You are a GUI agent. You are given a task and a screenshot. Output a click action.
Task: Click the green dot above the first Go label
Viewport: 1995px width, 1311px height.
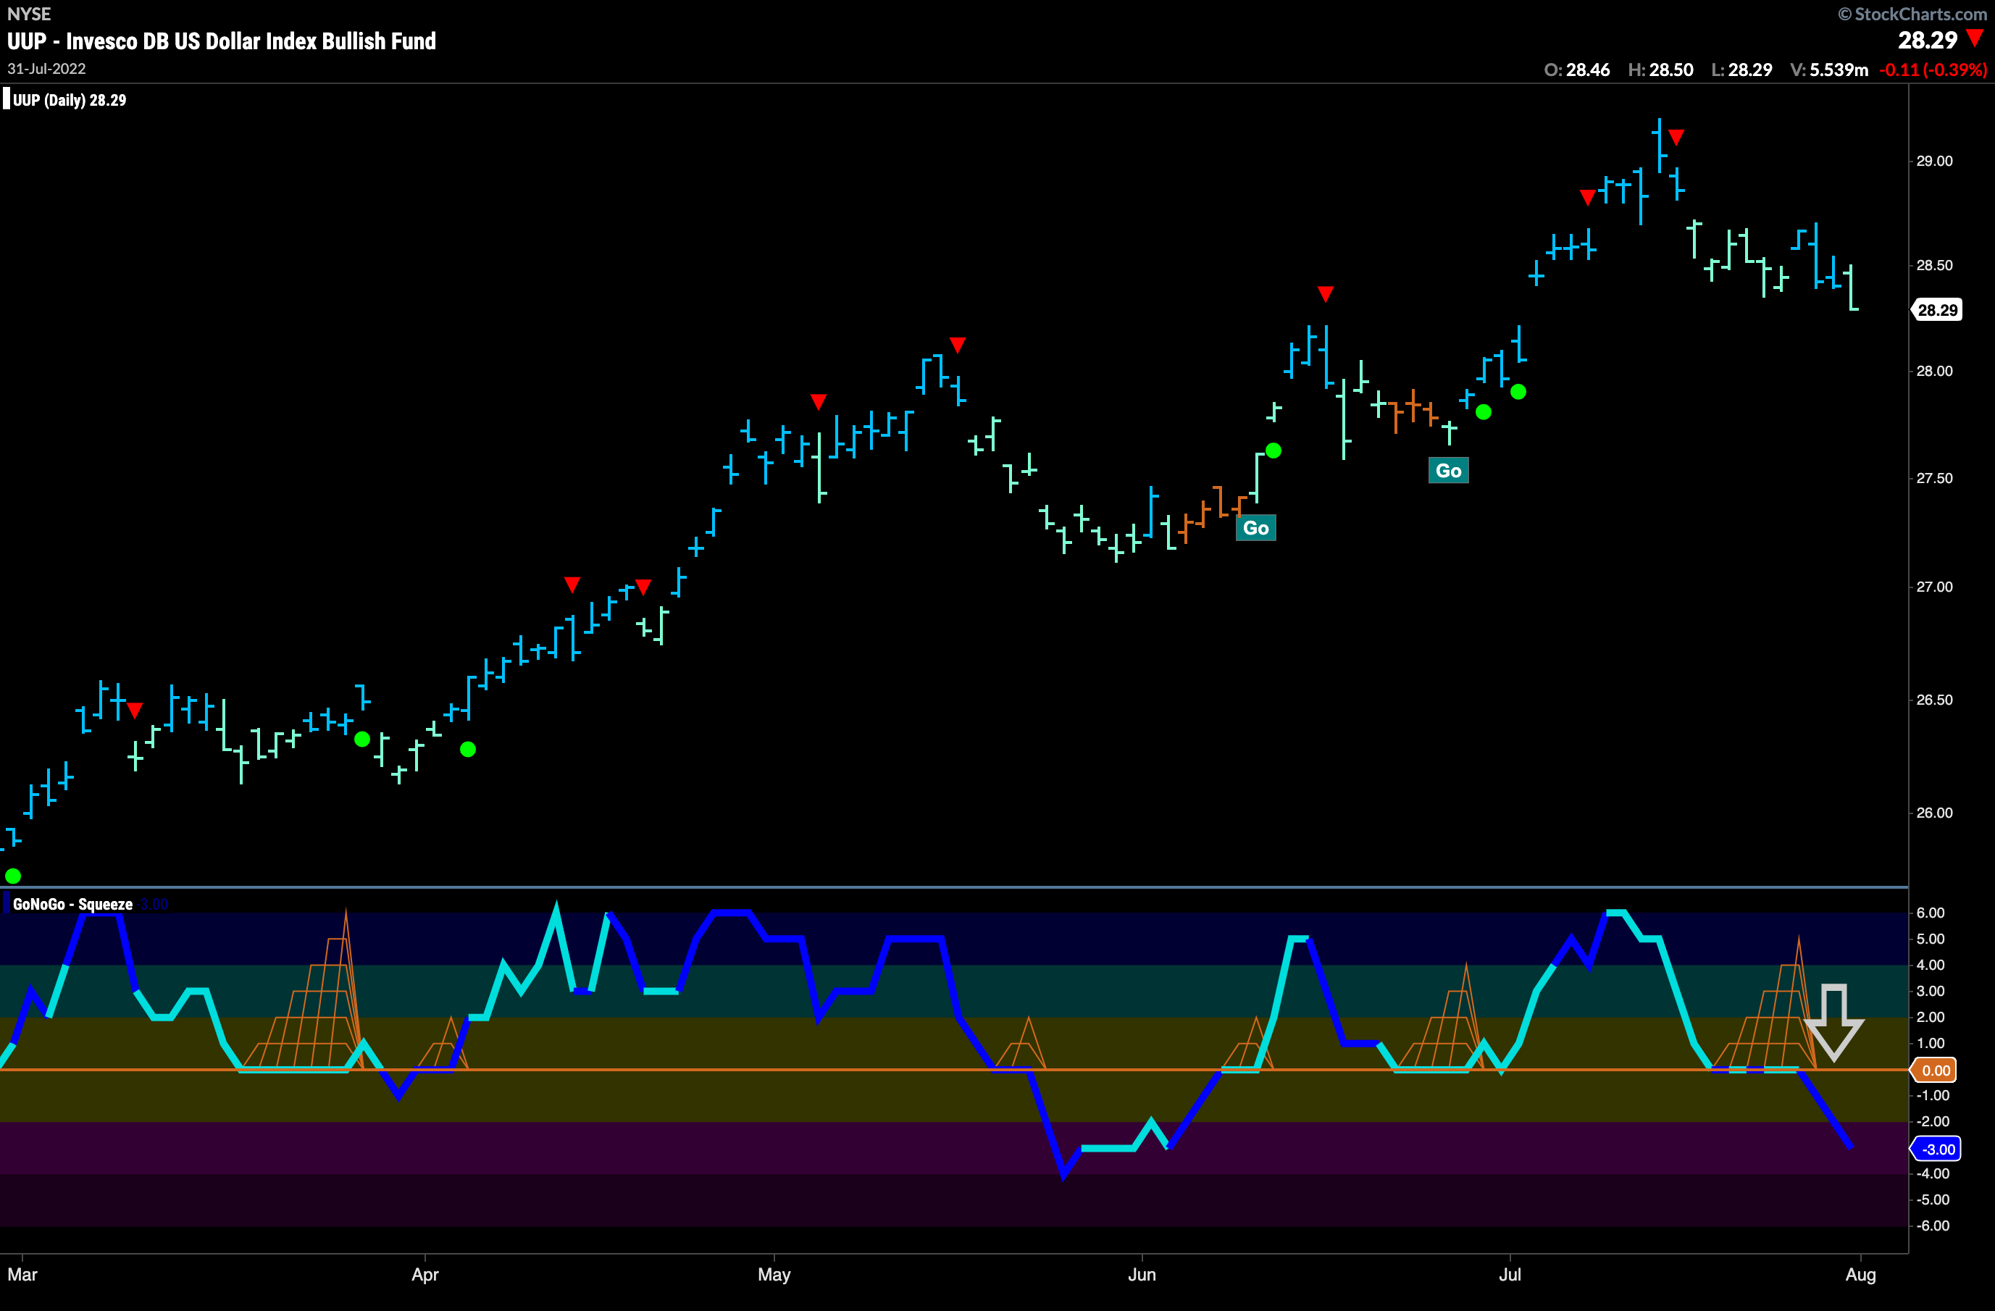click(x=1273, y=451)
